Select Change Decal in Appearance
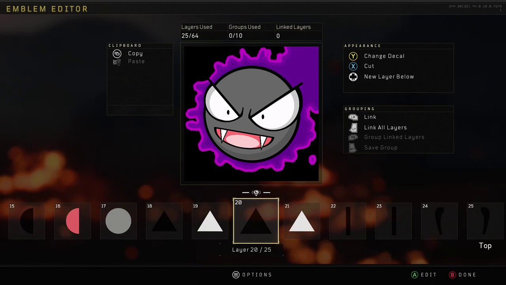 click(384, 56)
